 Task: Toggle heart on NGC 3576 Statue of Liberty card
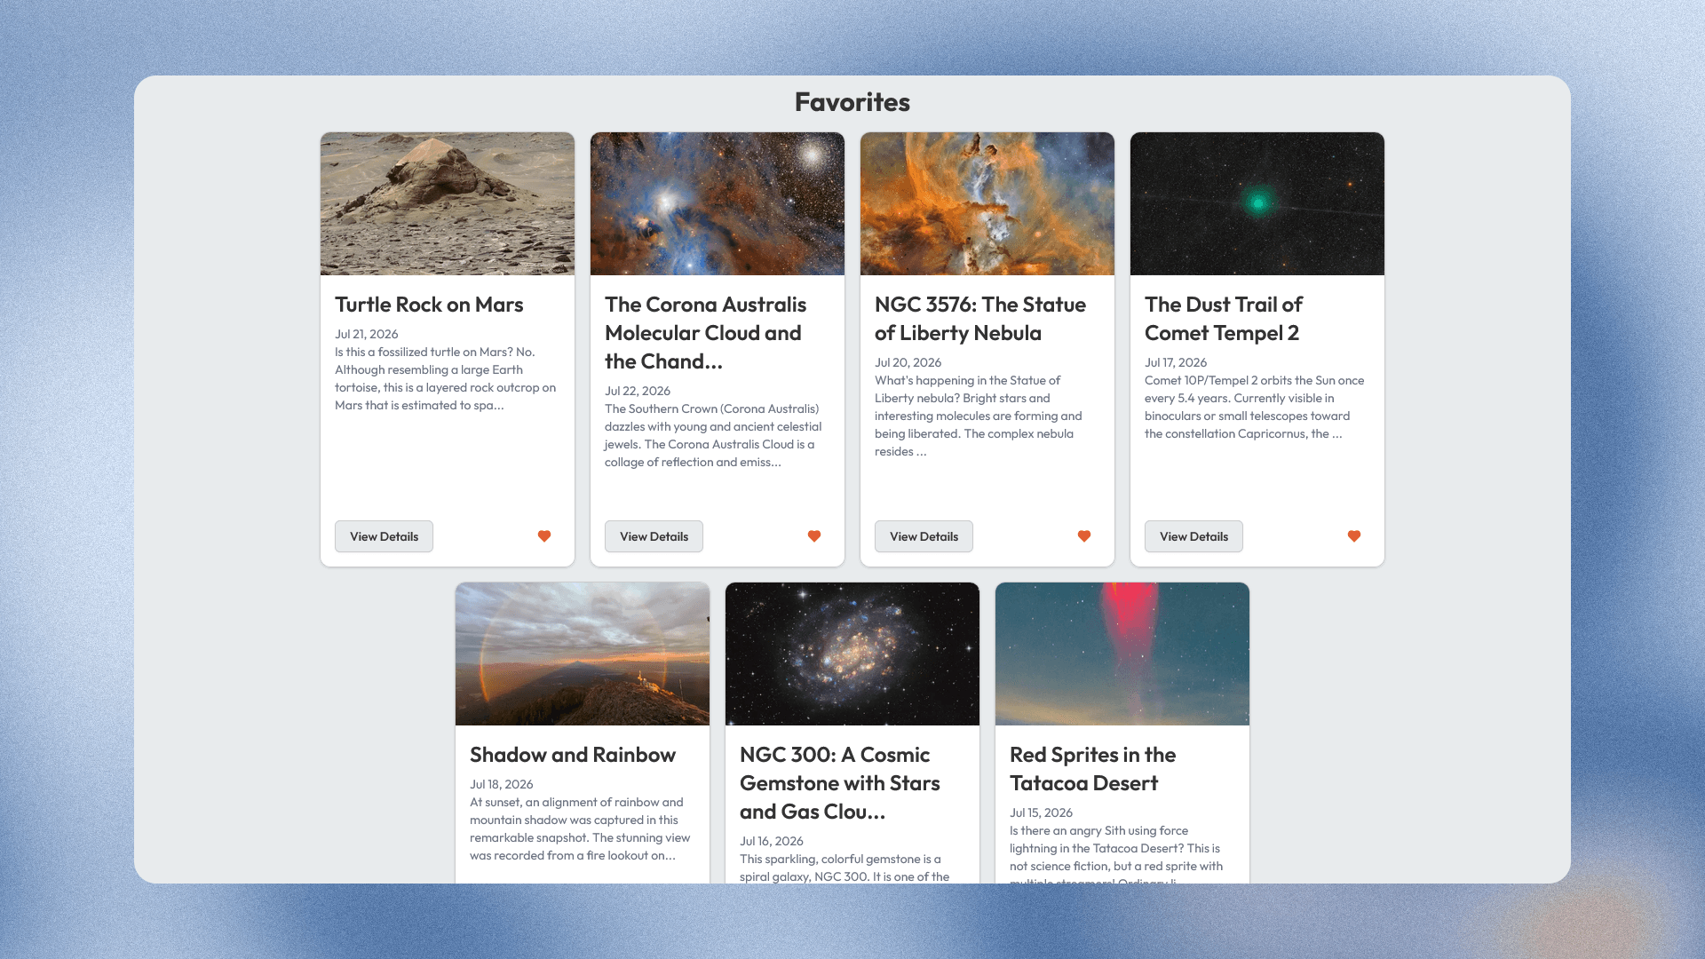1084,536
